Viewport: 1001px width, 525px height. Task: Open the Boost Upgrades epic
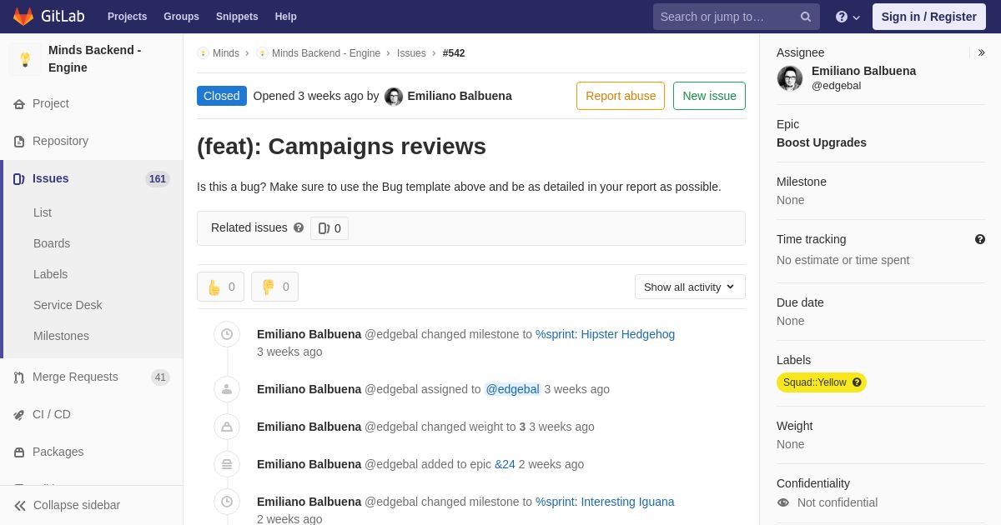[822, 142]
